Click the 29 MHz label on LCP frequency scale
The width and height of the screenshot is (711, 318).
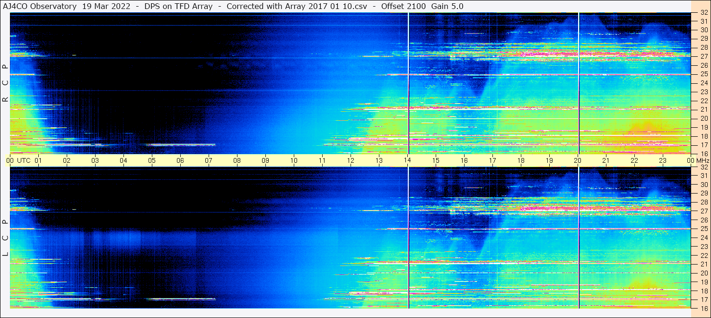click(x=703, y=194)
